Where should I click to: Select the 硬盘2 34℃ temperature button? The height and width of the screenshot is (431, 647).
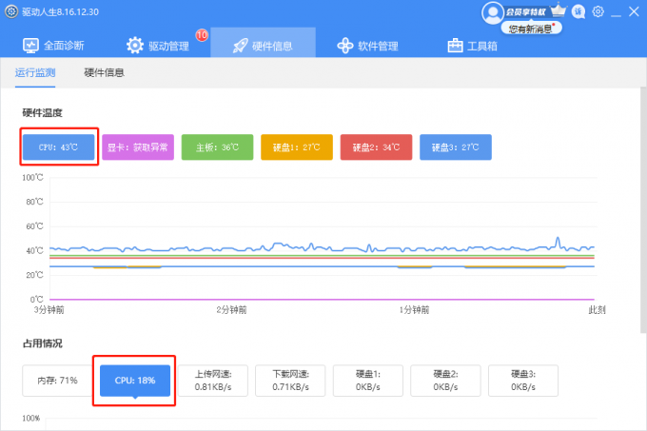coord(377,147)
